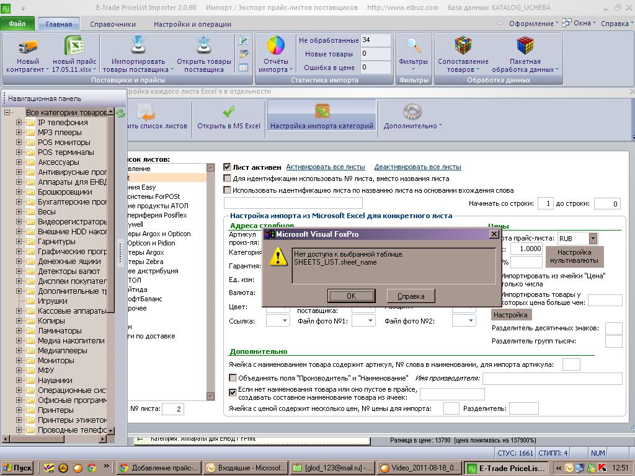The image size is (635, 476).
Task: Enable Для идентификации использовать № листа checkbox
Action: pyautogui.click(x=227, y=178)
